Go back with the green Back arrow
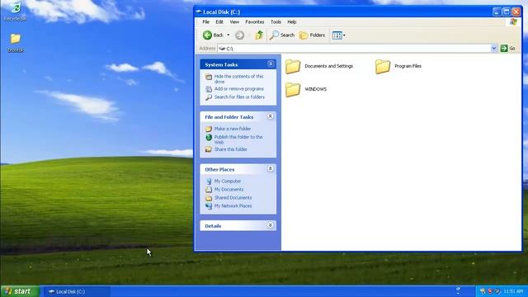 pos(207,35)
